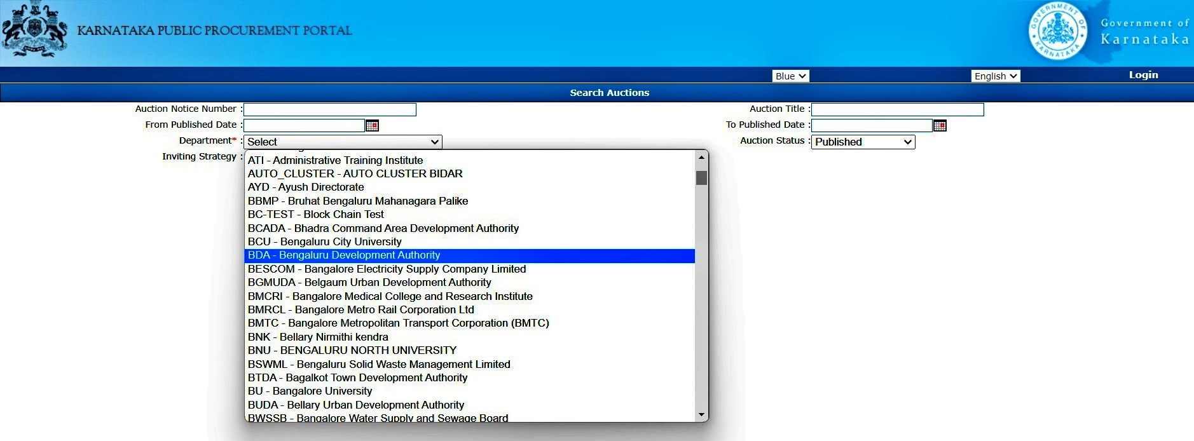Open the To Published Date calendar icon

(x=940, y=125)
